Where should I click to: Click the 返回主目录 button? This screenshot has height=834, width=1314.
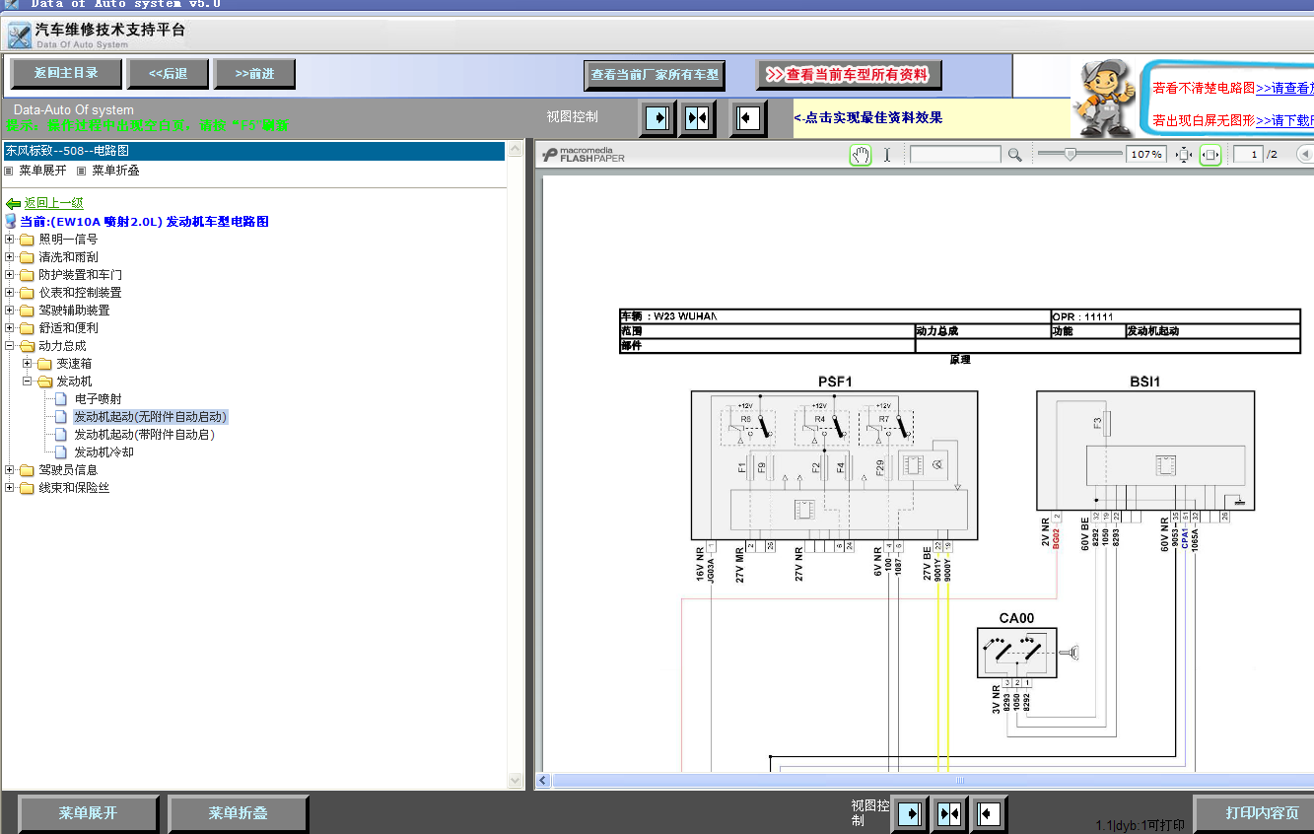click(x=67, y=73)
